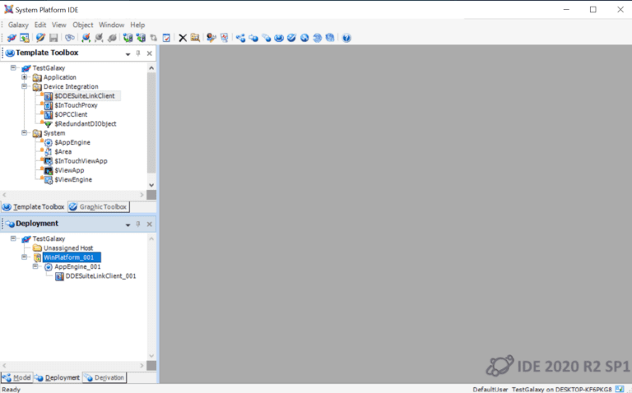Image resolution: width=632 pixels, height=393 pixels.
Task: Open the Galaxy menu
Action: click(x=18, y=25)
